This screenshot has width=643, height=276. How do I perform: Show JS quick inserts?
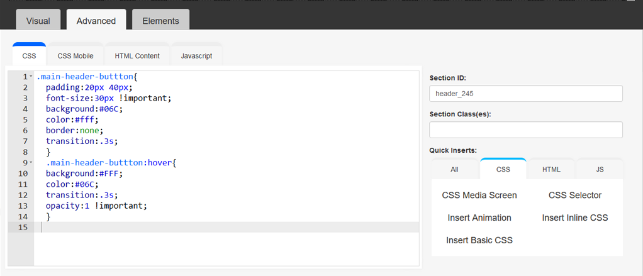click(600, 169)
